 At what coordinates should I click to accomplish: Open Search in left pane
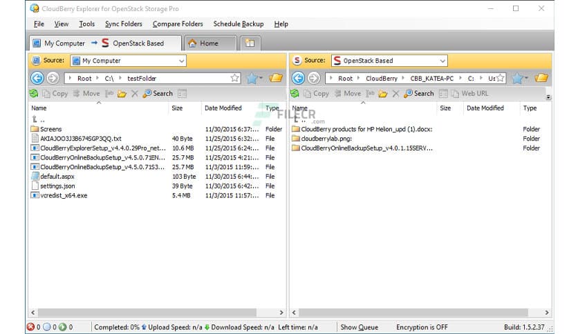tap(158, 93)
